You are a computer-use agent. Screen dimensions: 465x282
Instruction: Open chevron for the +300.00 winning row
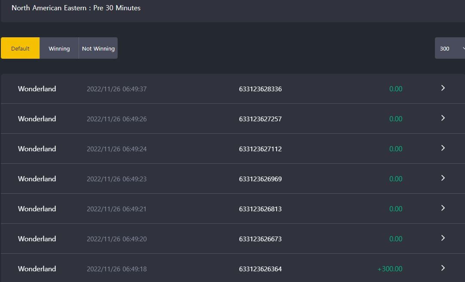tap(443, 268)
